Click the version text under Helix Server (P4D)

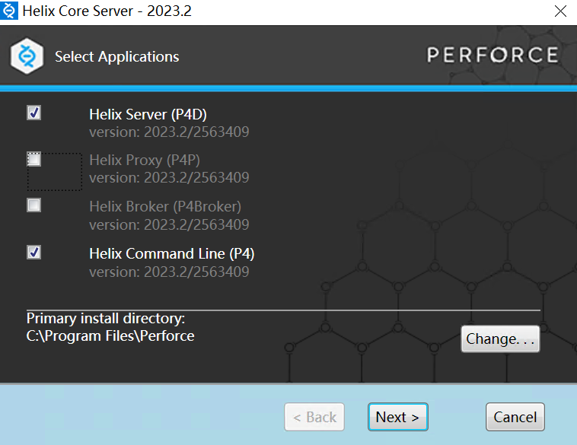[x=169, y=132]
